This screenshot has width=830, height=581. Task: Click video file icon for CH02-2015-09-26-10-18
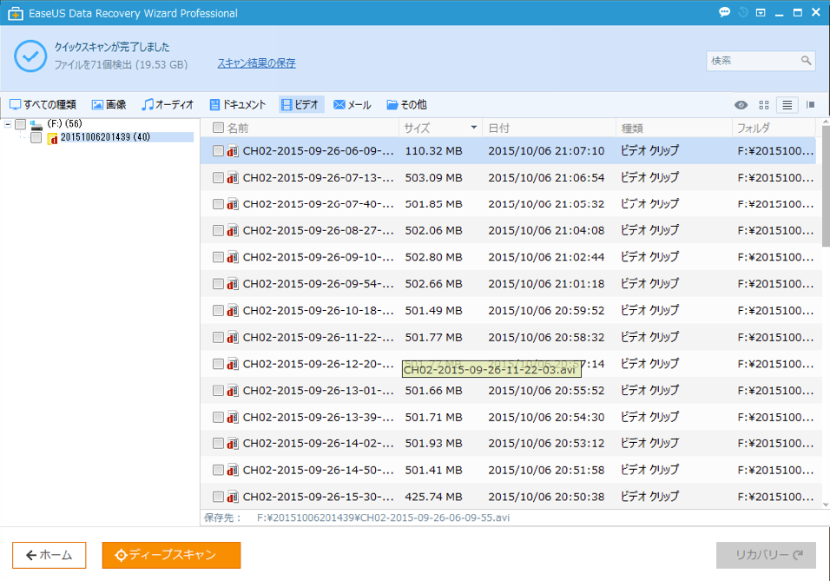point(233,310)
